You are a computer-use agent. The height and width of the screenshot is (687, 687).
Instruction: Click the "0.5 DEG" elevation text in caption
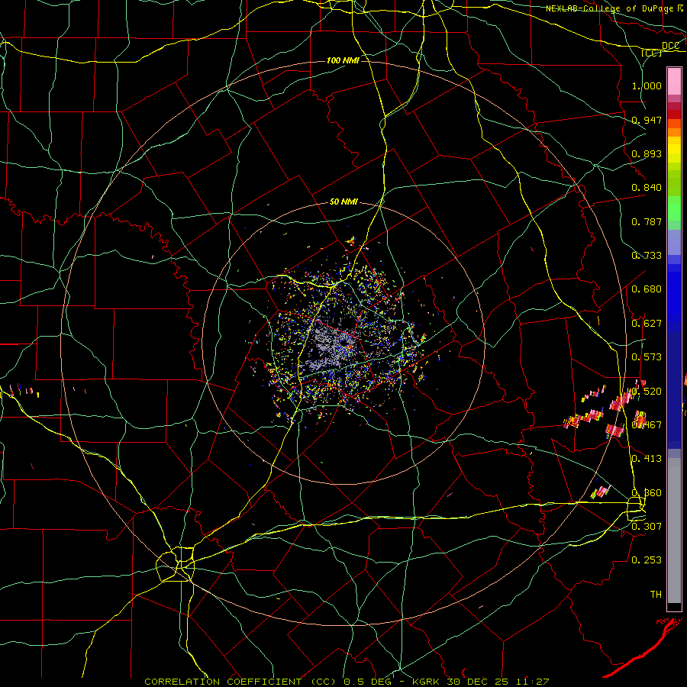click(x=367, y=682)
